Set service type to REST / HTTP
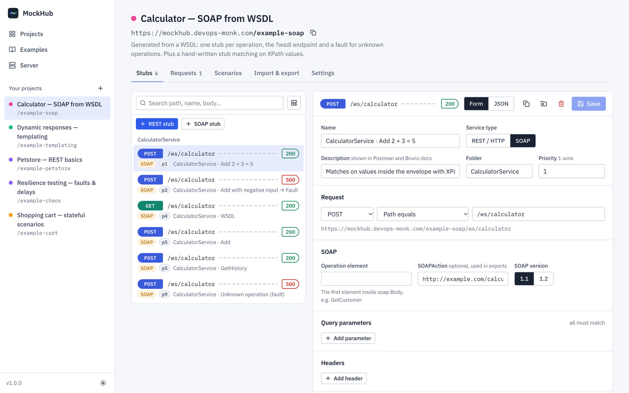 click(x=488, y=141)
